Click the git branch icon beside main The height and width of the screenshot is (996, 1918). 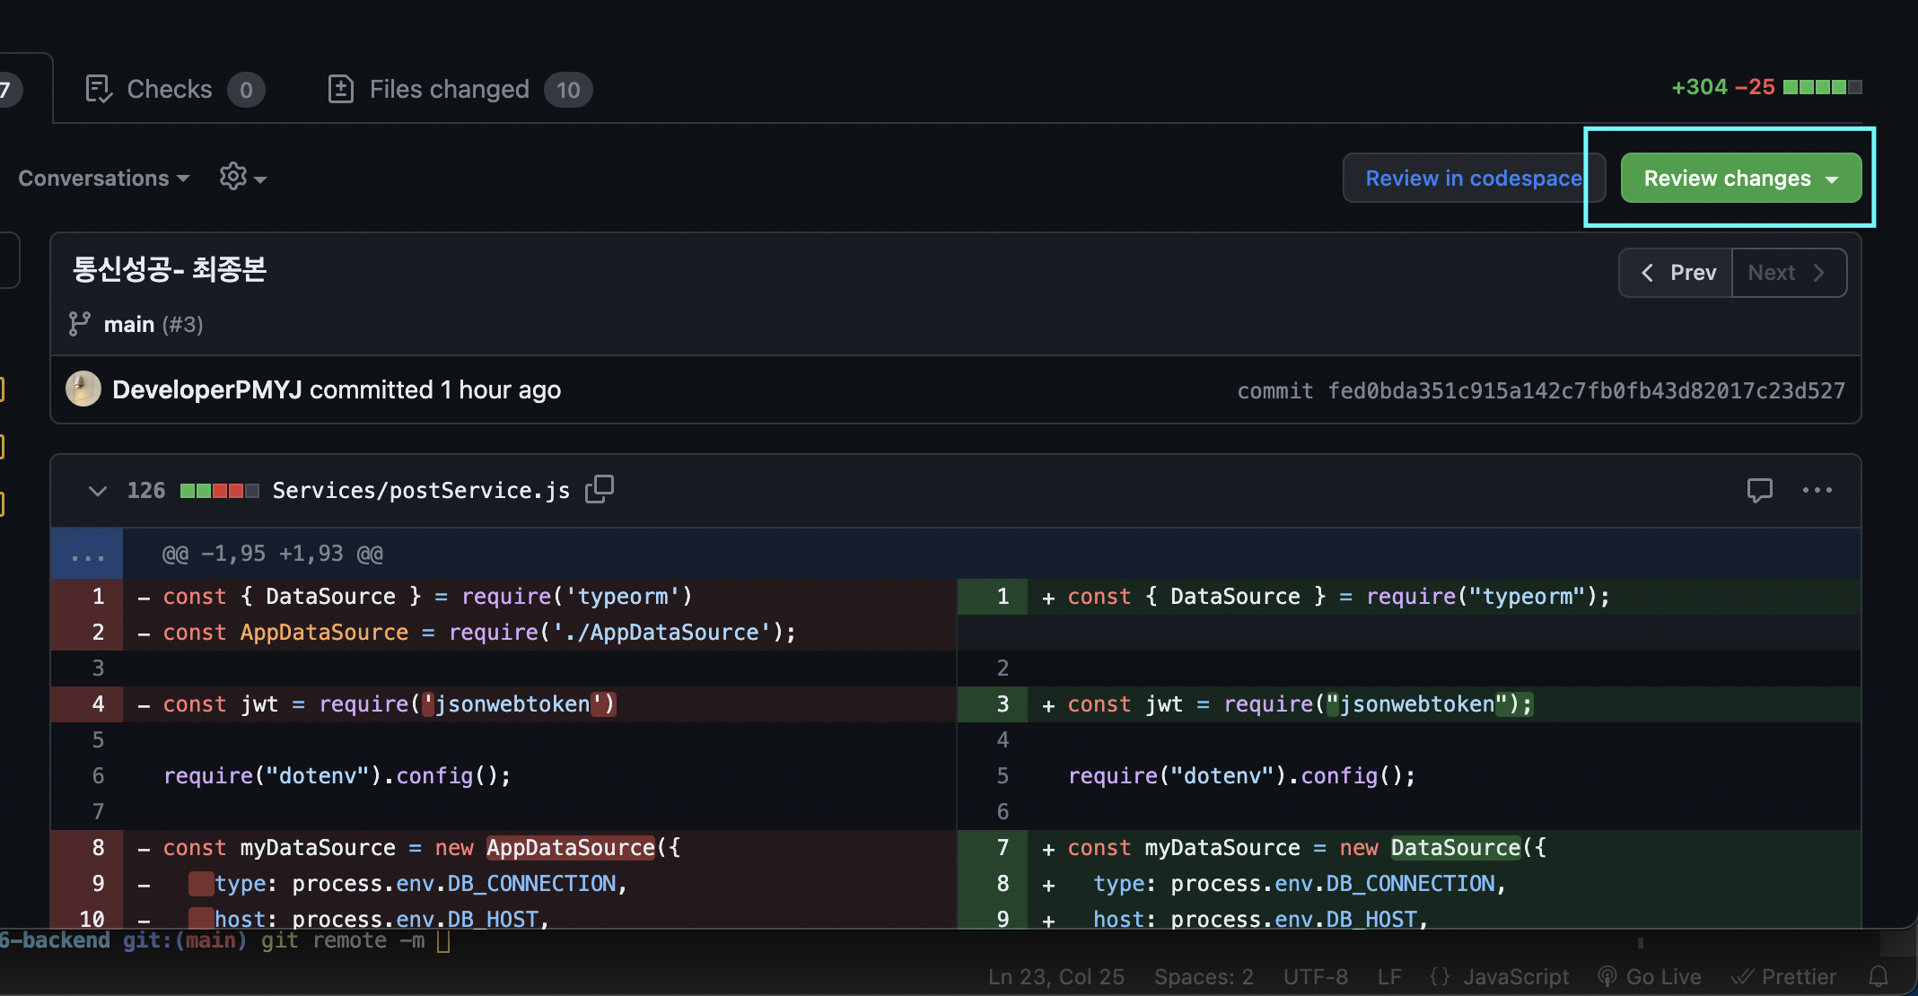tap(79, 324)
